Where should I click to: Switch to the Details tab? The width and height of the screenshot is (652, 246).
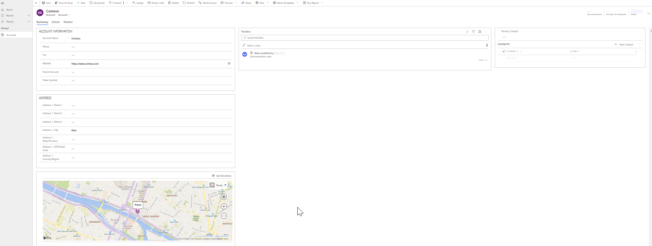[56, 22]
